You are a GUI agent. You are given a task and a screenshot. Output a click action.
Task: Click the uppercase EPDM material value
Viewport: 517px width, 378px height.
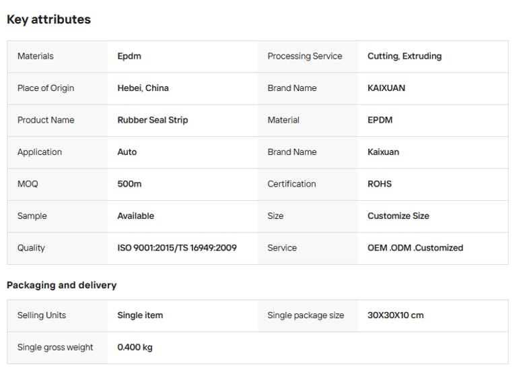[380, 120]
